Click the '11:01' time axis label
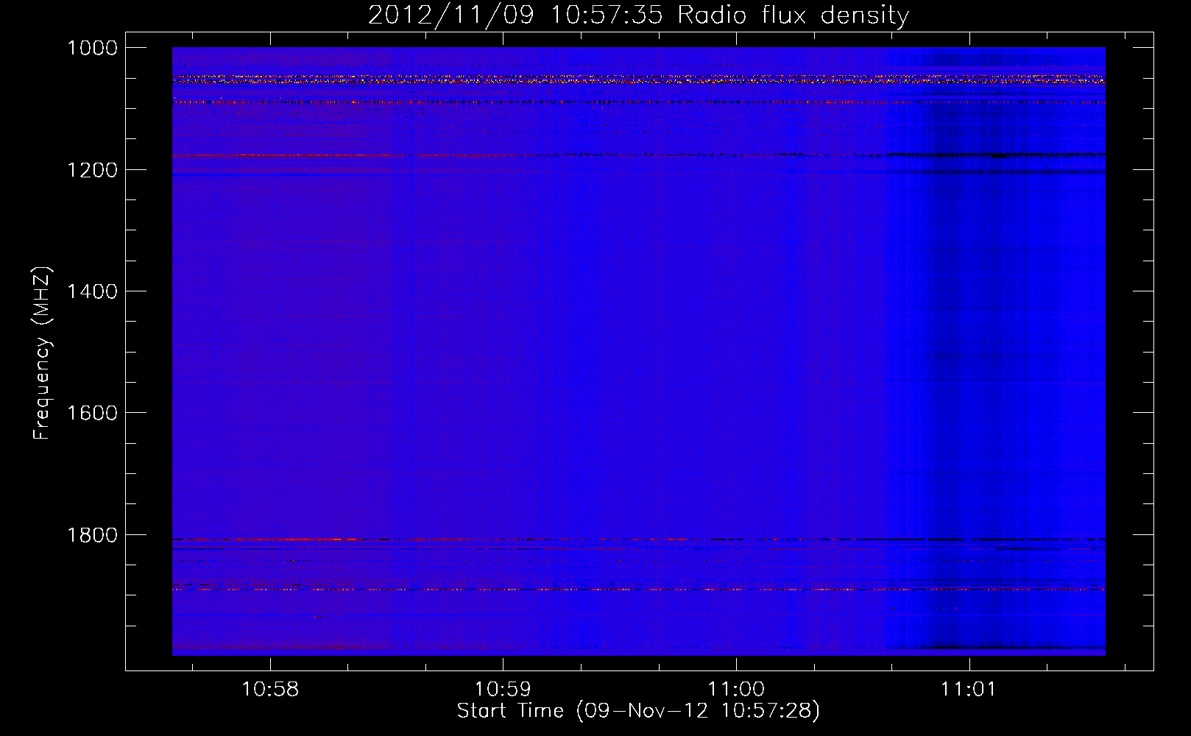 click(x=969, y=690)
